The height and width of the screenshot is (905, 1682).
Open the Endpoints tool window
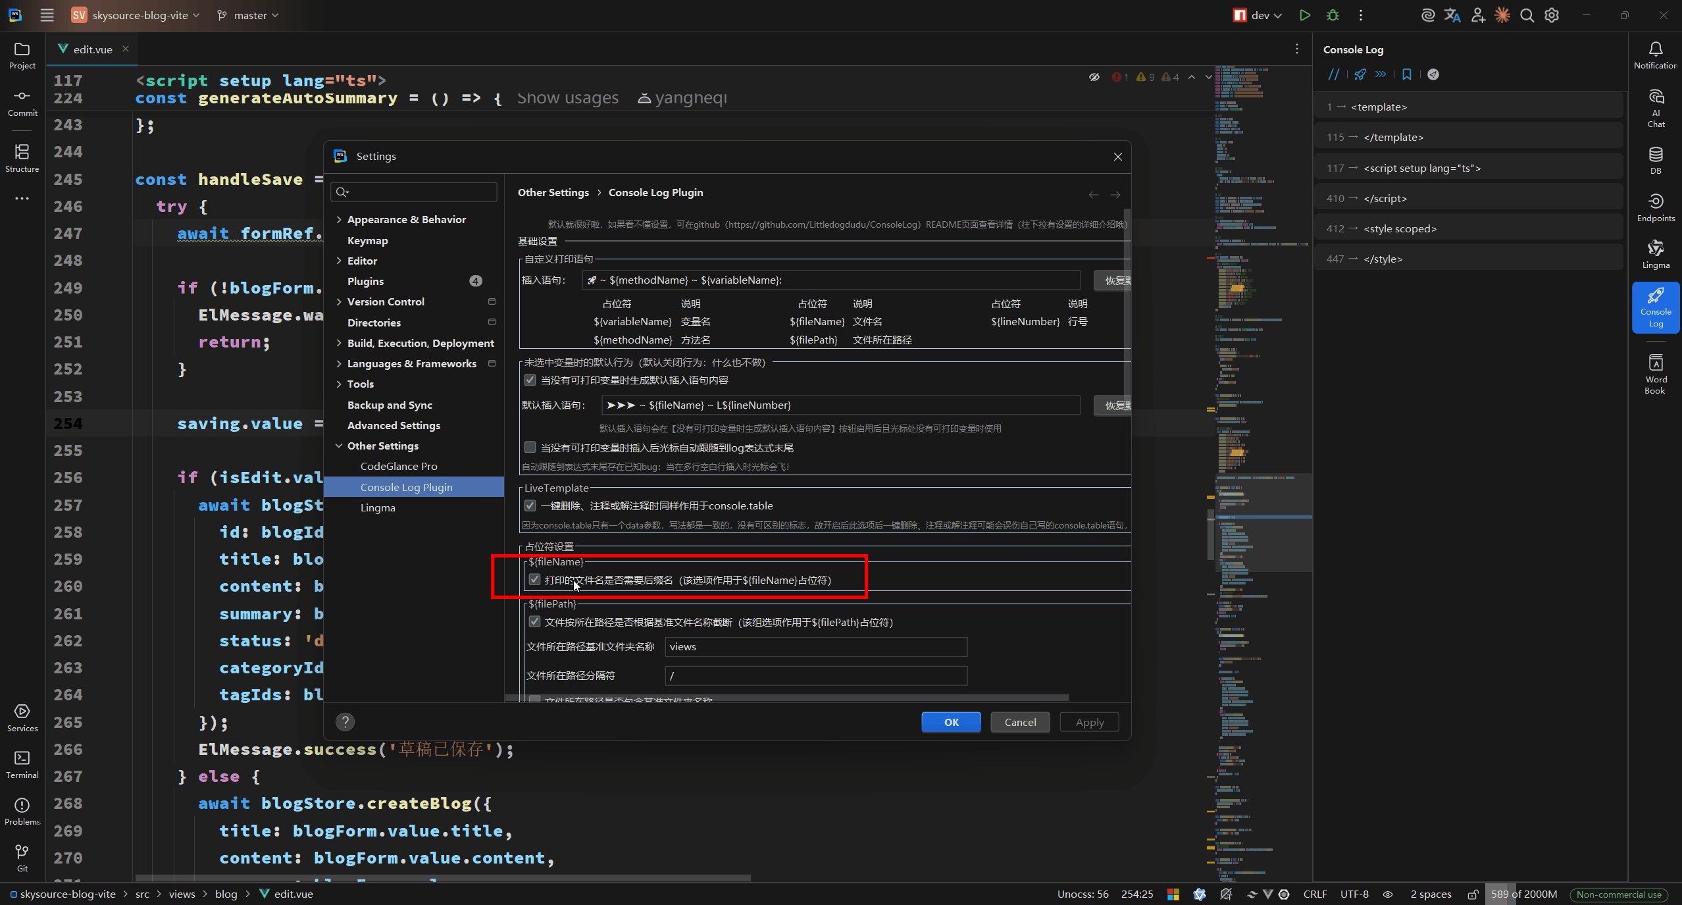tap(1656, 207)
